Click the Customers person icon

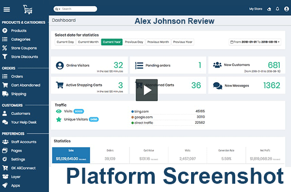pos(5,113)
